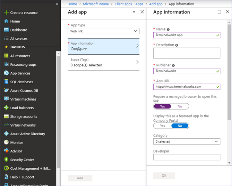Go to Home breadcrumb link

(72, 4)
